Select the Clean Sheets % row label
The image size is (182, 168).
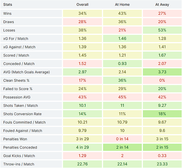16,80
